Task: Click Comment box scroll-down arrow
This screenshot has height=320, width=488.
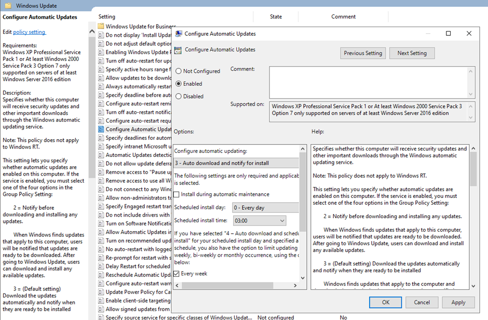Action: [x=470, y=94]
